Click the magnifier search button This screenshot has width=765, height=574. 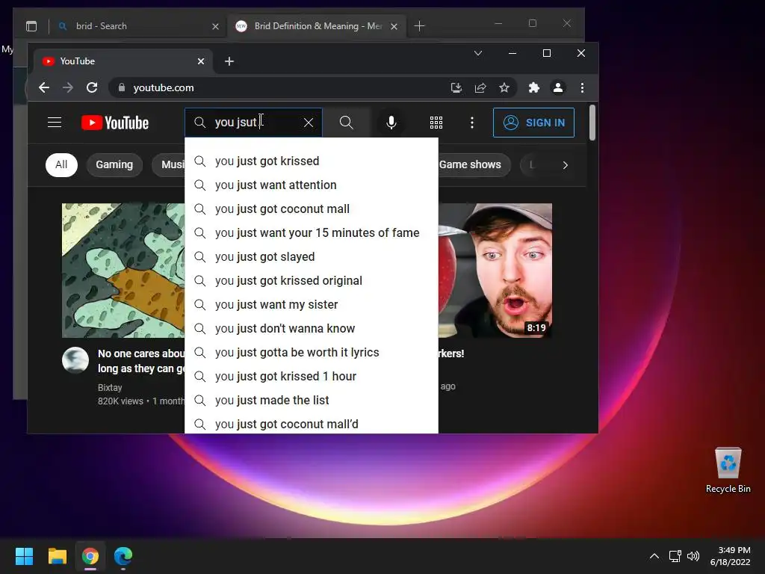347,123
